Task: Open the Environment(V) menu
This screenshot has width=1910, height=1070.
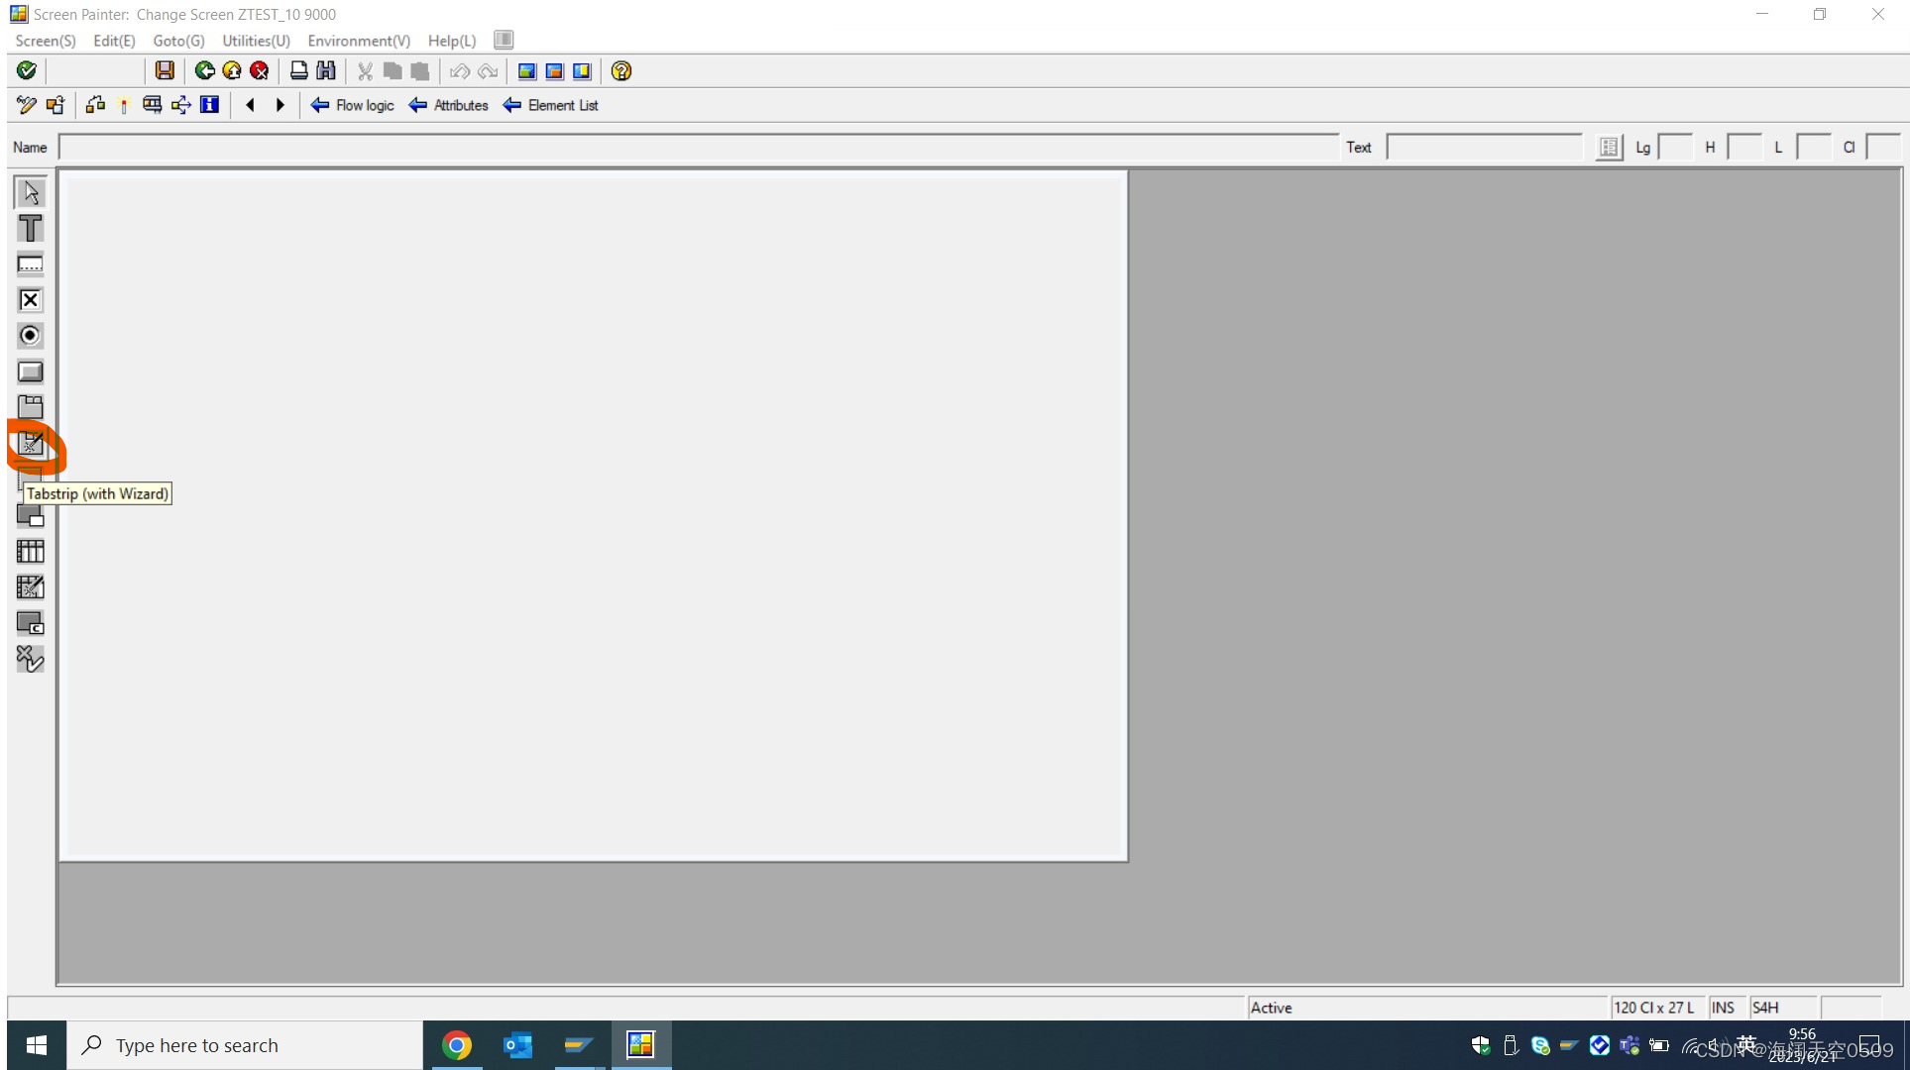Action: (358, 41)
